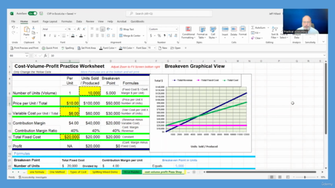Screen dimensions: 335x188
Task: Apply Italic formatting
Action: pos(50,36)
